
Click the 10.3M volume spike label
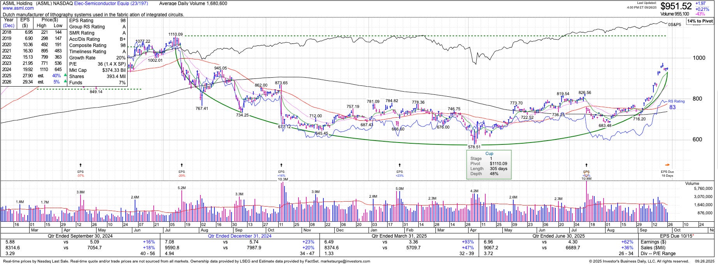click(x=283, y=179)
